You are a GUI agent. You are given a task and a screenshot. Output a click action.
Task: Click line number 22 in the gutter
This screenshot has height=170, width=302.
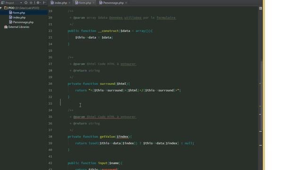pos(50,31)
